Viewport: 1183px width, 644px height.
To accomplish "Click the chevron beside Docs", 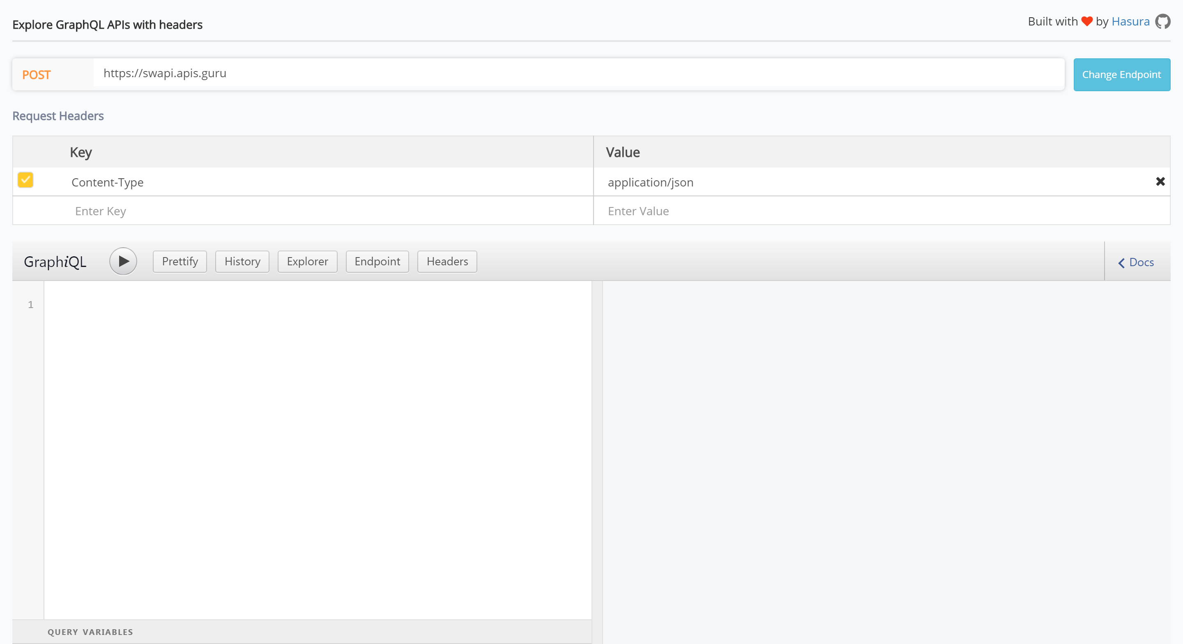I will click(x=1121, y=262).
